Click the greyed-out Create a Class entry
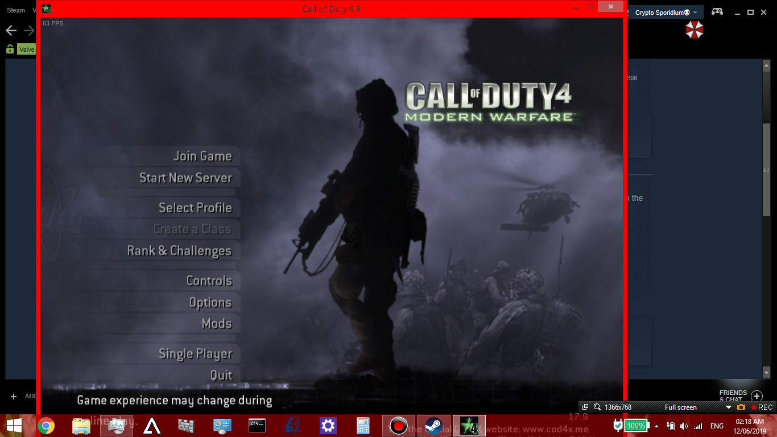 pos(192,229)
